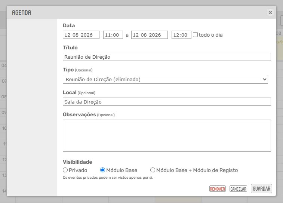This screenshot has height=203, width=283.
Task: Click the Cancelar button
Action: click(x=238, y=189)
